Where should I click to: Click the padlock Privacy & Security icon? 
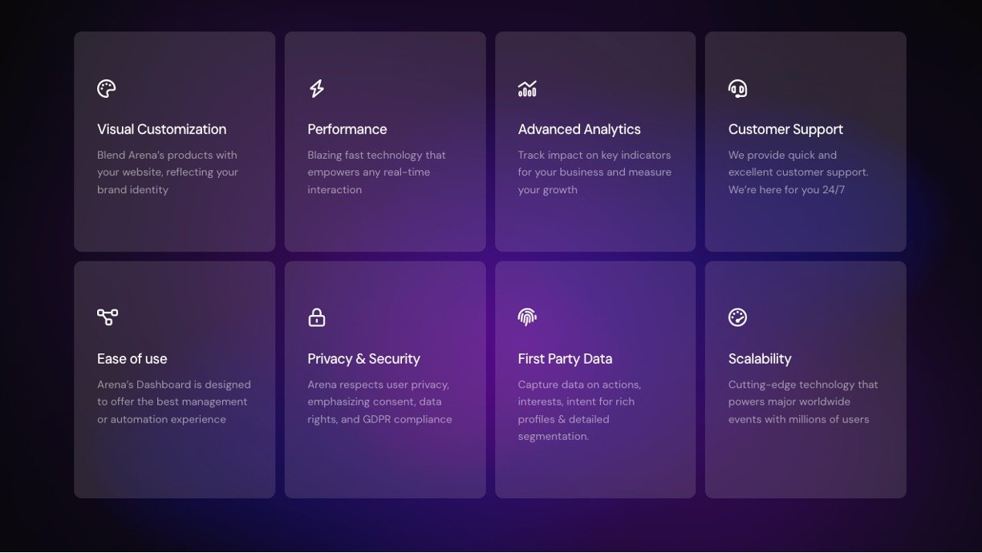pyautogui.click(x=317, y=317)
